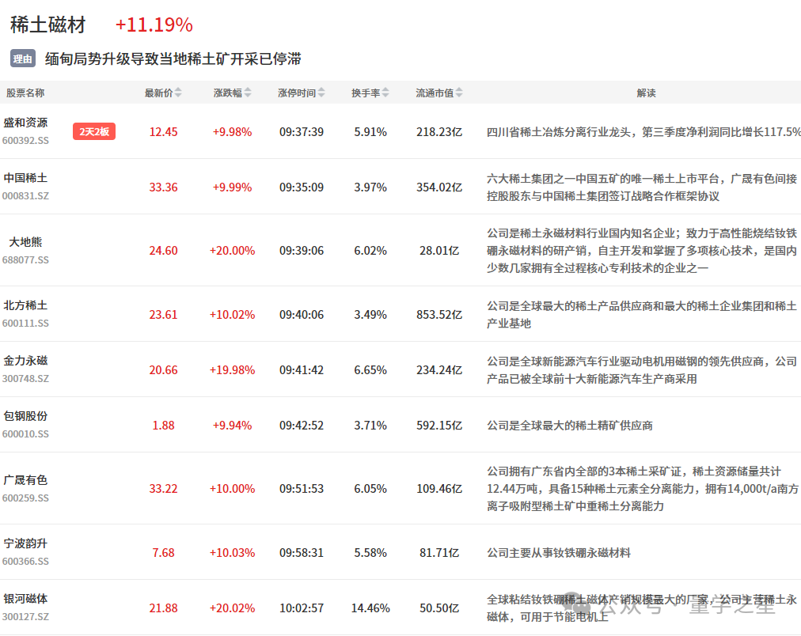Click the 2天2板 badge for 盛和资源
The width and height of the screenshot is (801, 636).
(94, 131)
